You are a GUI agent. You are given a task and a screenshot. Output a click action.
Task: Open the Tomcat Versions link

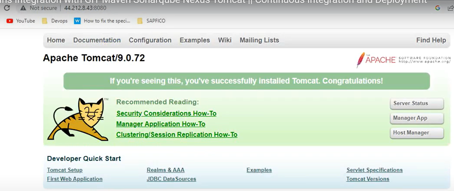pyautogui.click(x=368, y=179)
